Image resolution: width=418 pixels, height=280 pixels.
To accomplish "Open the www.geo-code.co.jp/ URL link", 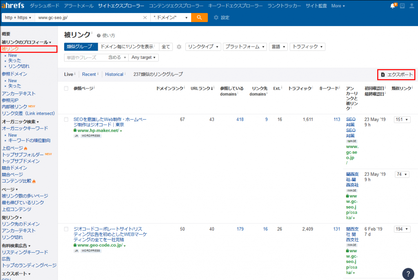I will [100, 245].
